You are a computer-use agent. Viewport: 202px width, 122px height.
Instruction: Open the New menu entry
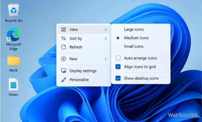(x=84, y=59)
